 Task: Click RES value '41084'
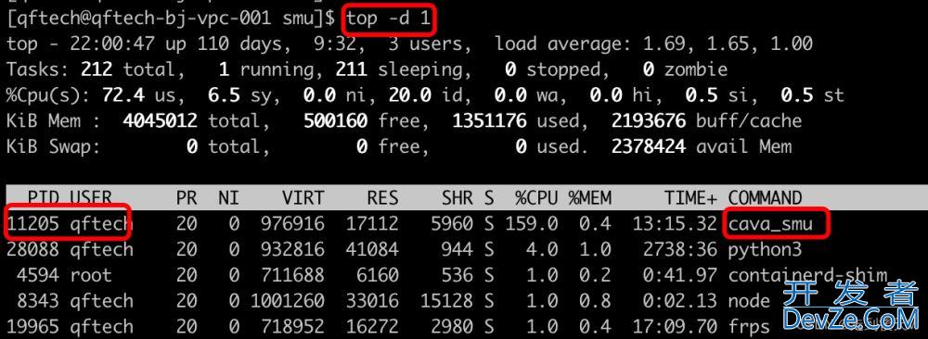(372, 250)
